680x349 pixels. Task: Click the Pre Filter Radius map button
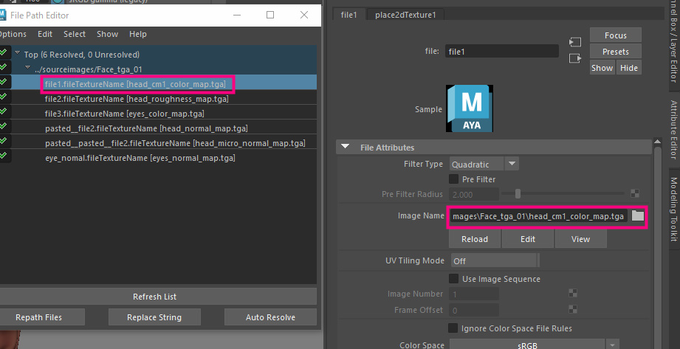[634, 194]
